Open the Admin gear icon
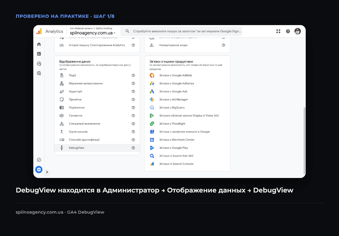Viewport: 339px width, 236px height. click(39, 170)
